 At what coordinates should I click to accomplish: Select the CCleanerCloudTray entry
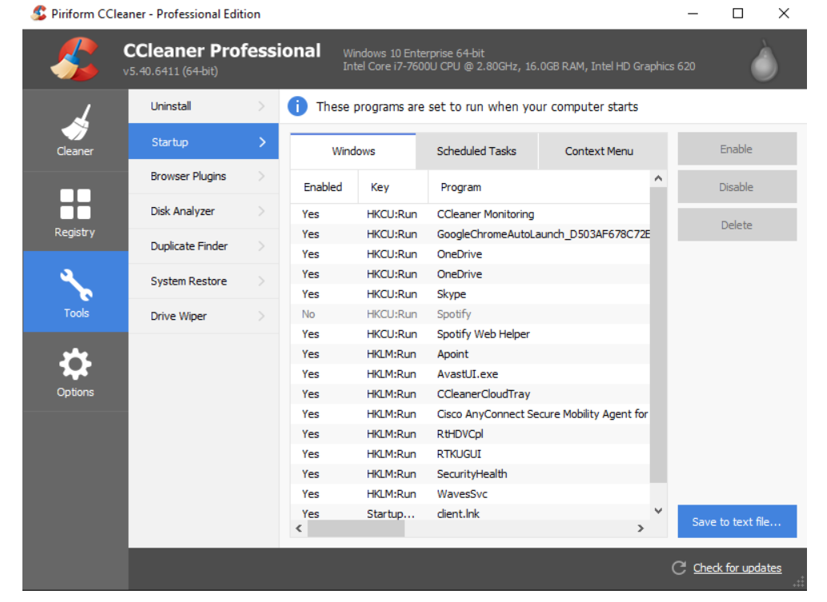470,394
